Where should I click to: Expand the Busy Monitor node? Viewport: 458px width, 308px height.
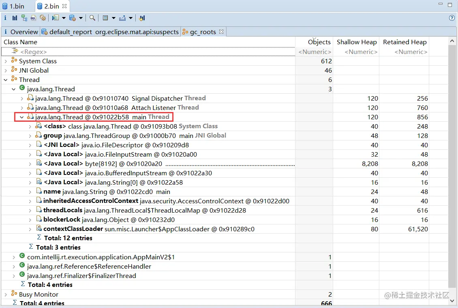[x=6, y=295]
